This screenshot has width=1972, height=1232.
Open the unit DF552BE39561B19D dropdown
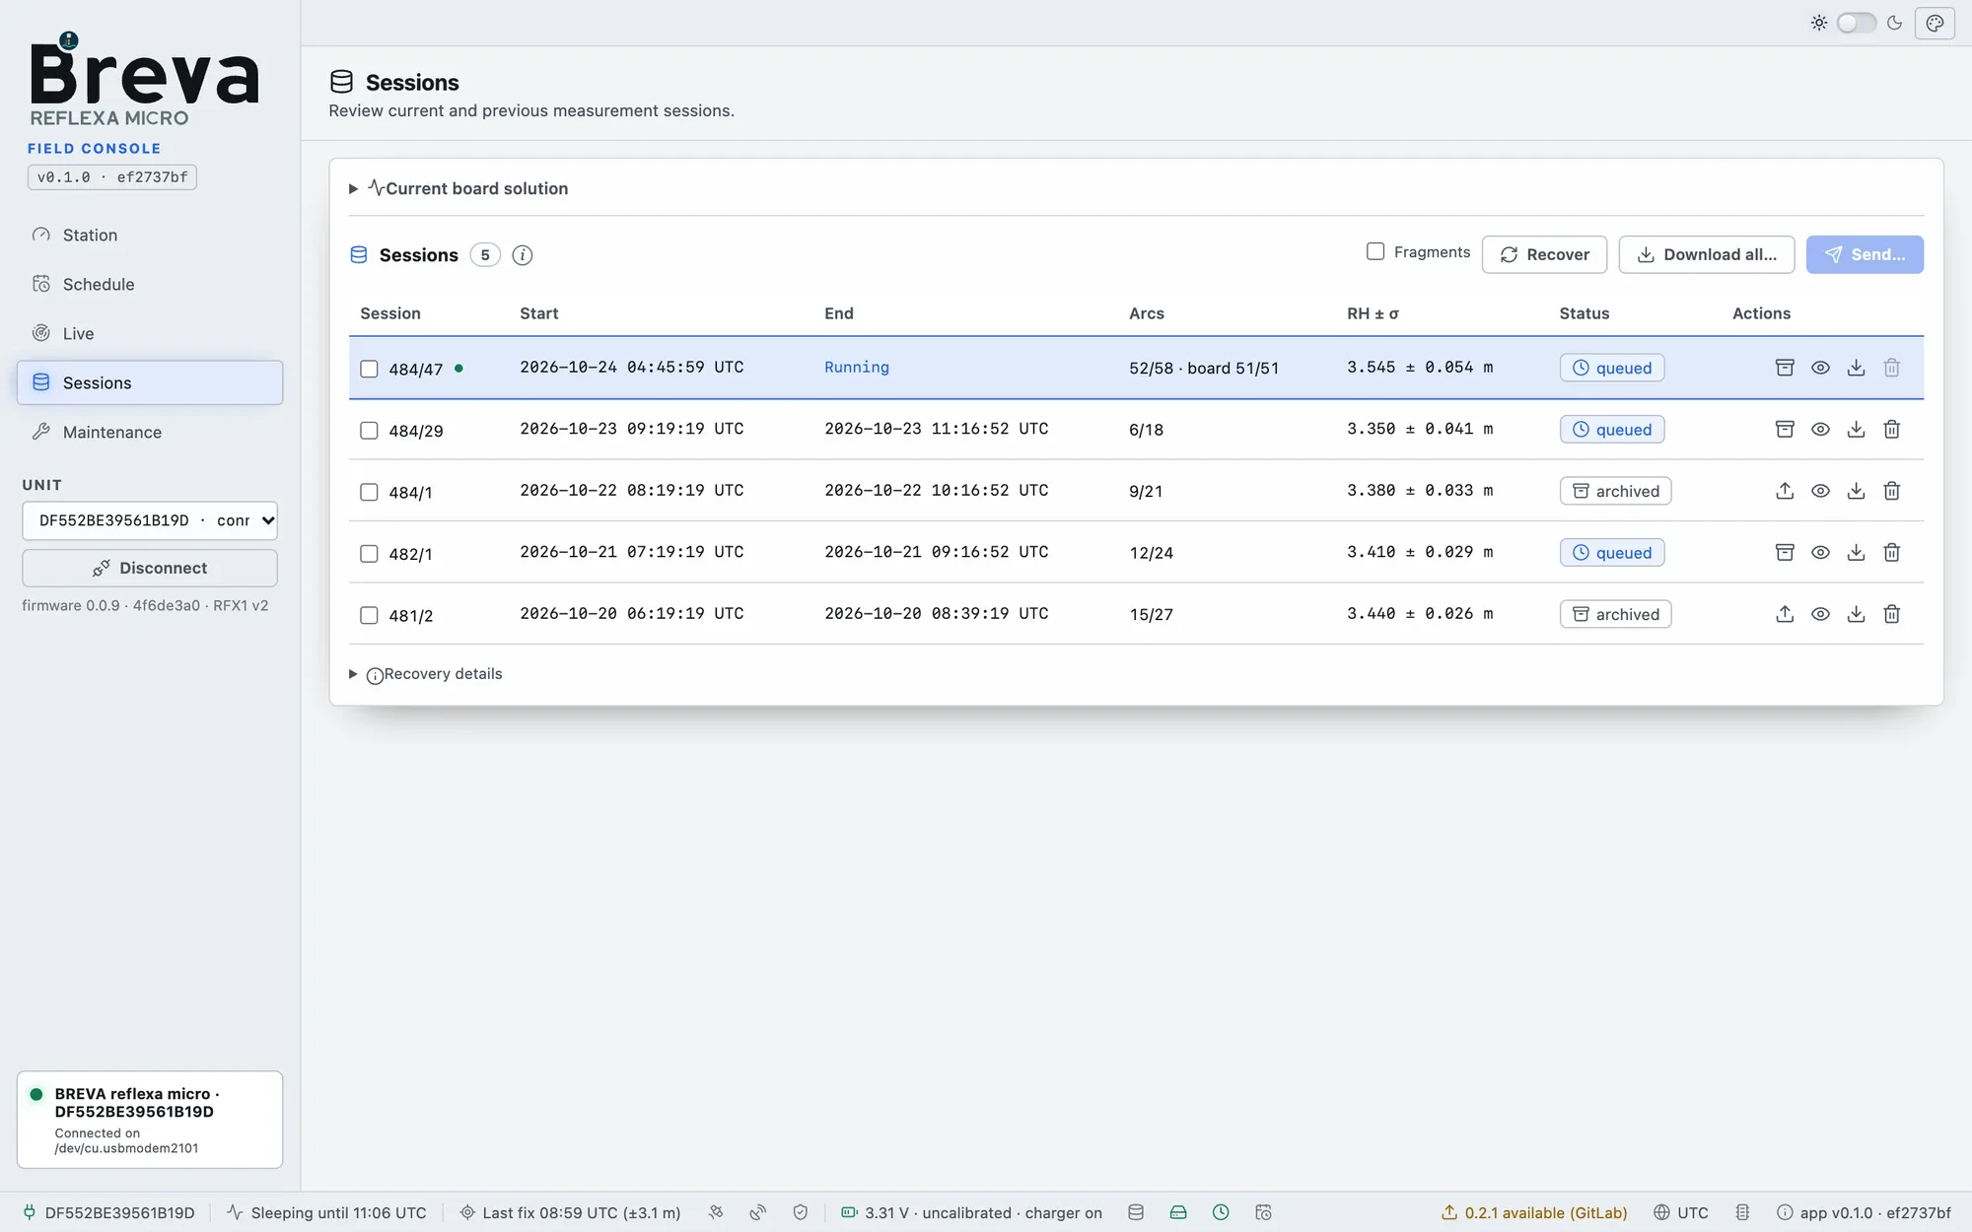150,520
